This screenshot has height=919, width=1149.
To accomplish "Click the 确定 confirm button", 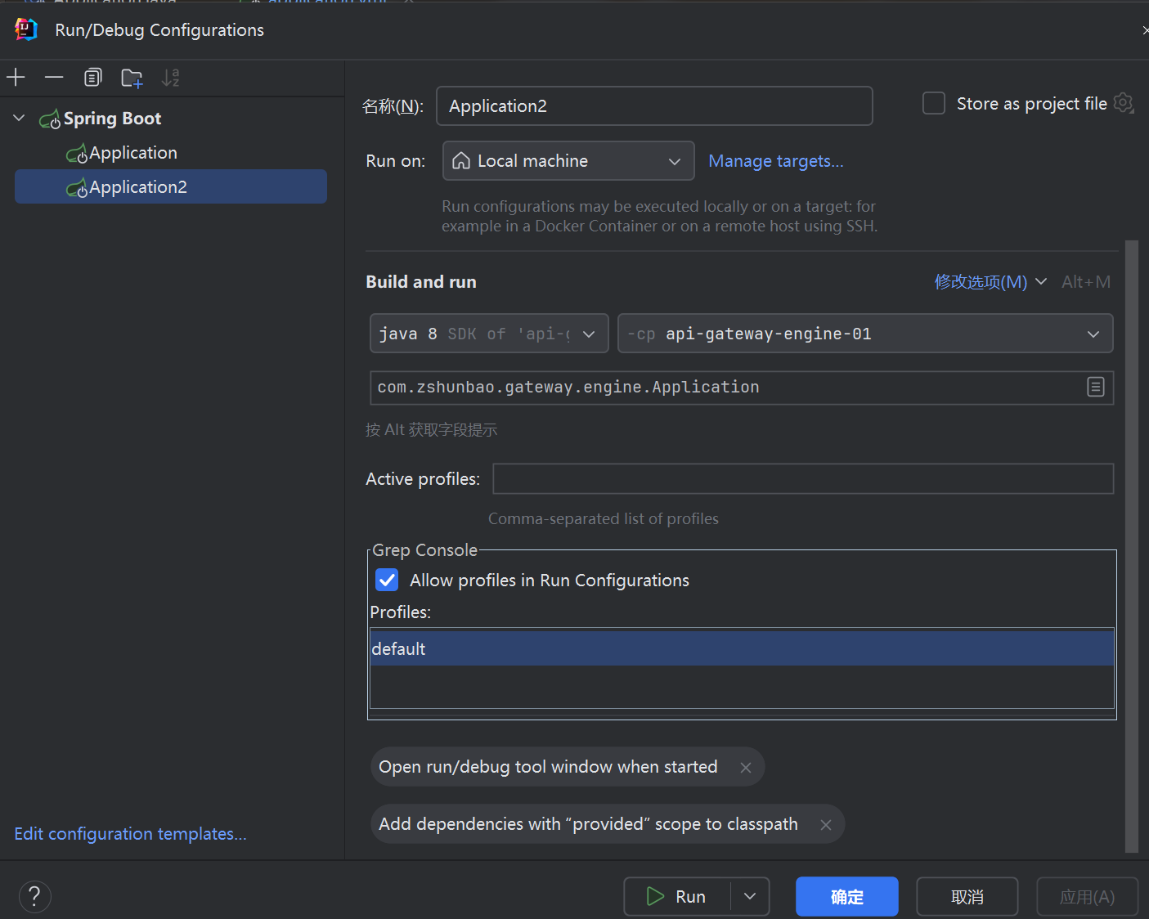I will (846, 897).
